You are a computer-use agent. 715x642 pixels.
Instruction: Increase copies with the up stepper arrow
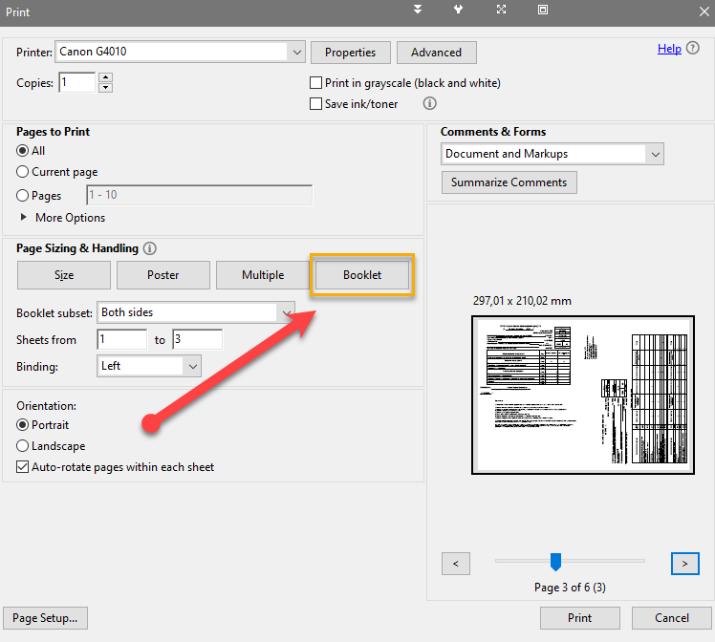click(105, 77)
